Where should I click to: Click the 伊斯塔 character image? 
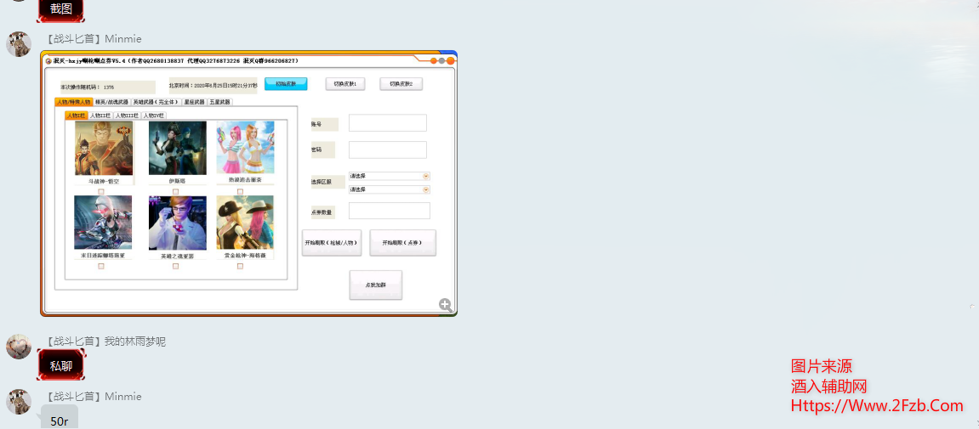(177, 149)
